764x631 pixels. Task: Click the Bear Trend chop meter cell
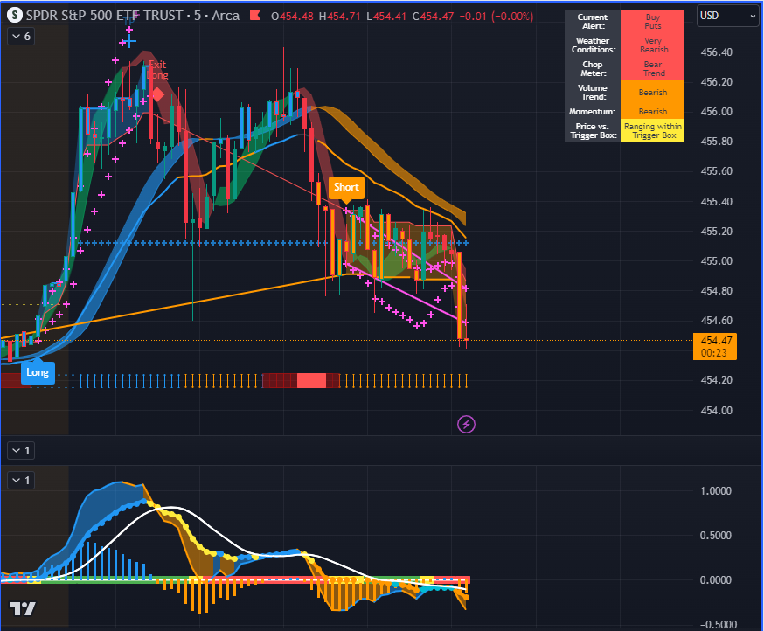(652, 69)
